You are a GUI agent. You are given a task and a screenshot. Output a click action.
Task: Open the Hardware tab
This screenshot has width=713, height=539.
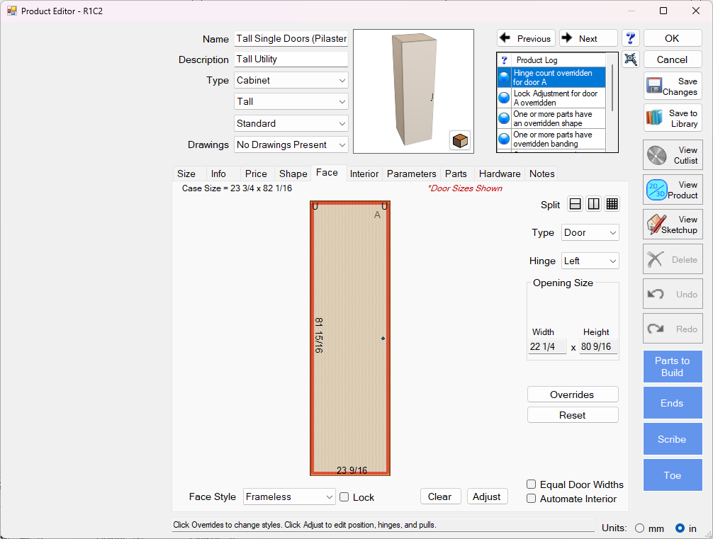500,174
